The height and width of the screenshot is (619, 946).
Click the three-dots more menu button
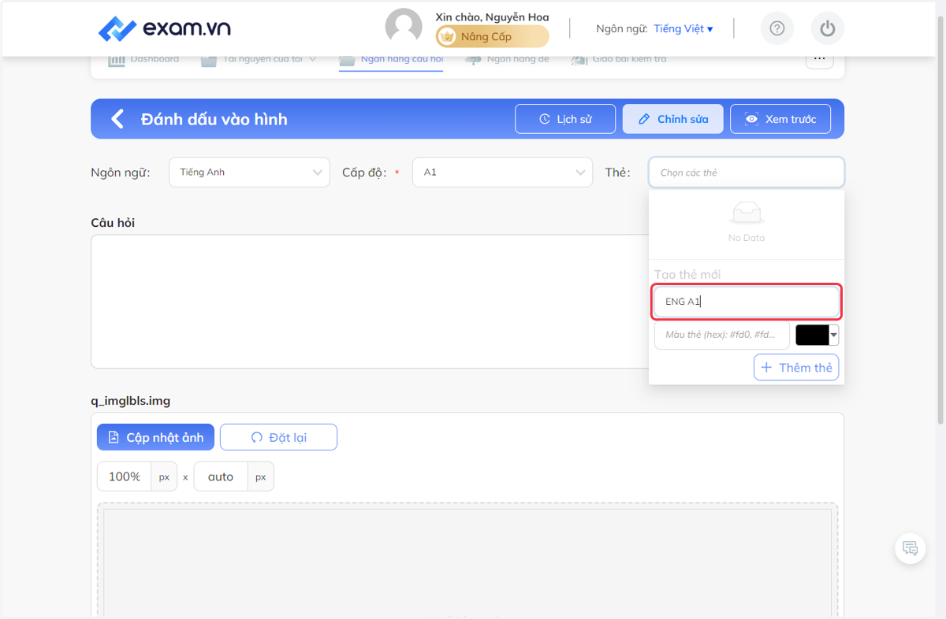click(819, 59)
